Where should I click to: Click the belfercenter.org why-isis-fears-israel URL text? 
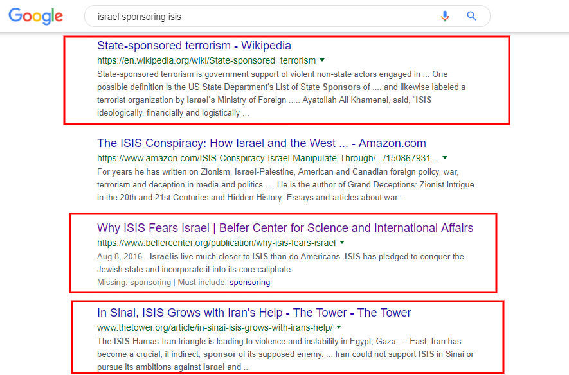[x=216, y=243]
